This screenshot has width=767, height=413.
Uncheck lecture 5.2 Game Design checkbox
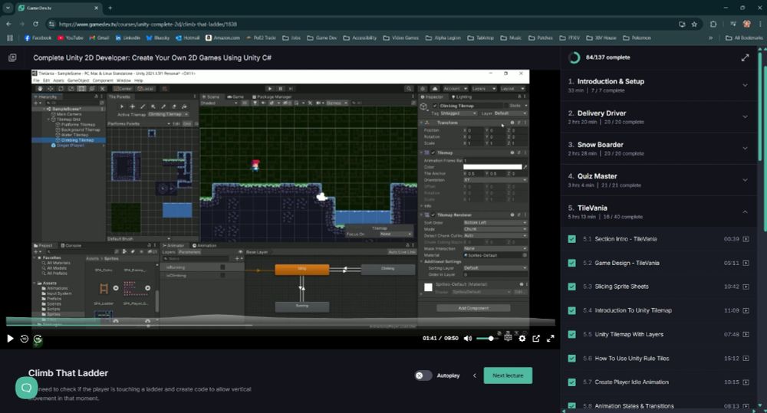(572, 263)
